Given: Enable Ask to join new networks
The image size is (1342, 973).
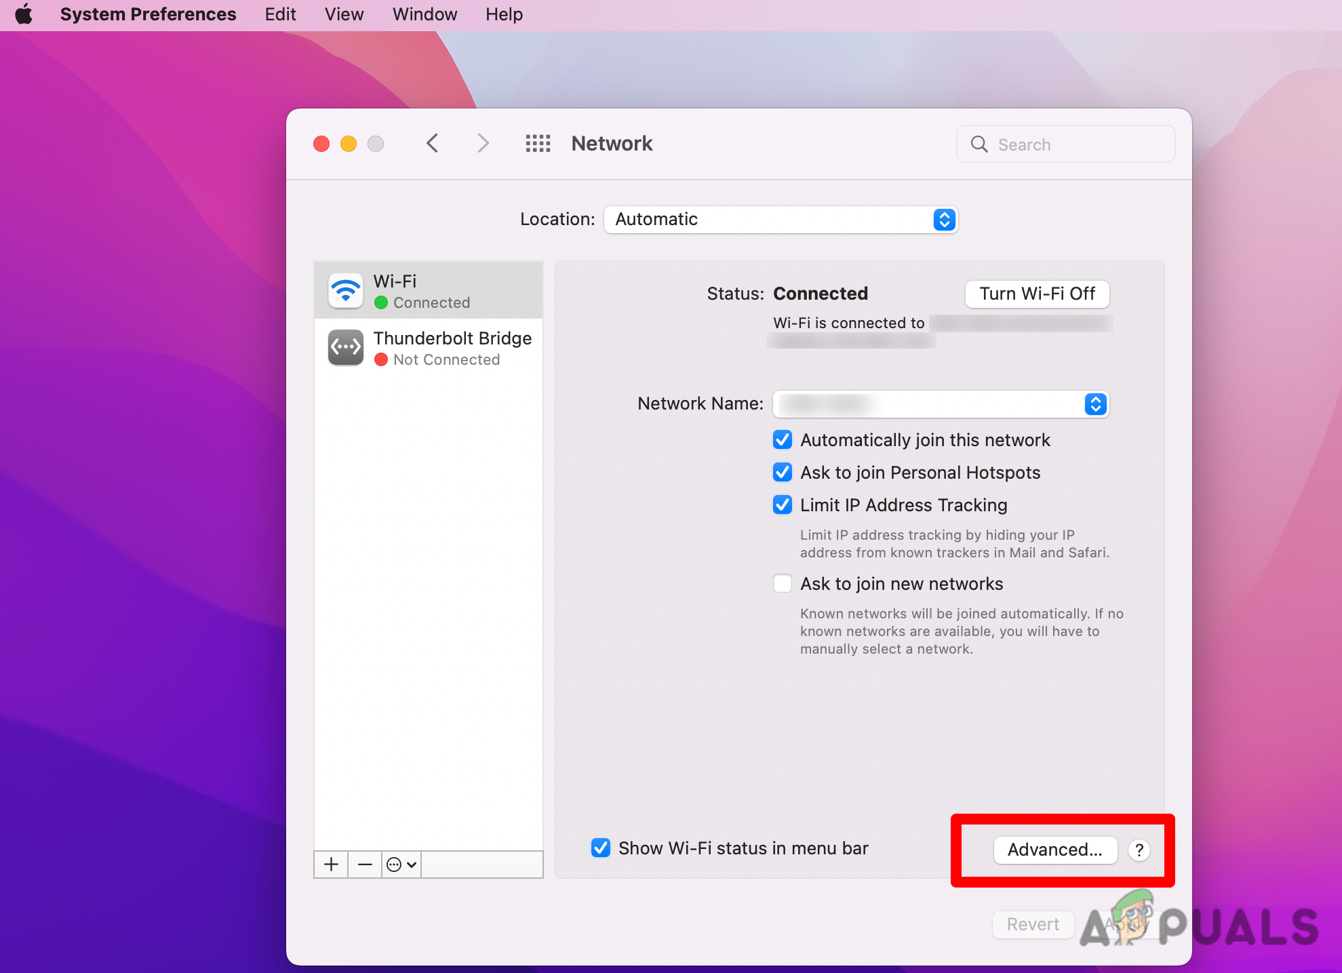Looking at the screenshot, I should [x=782, y=582].
